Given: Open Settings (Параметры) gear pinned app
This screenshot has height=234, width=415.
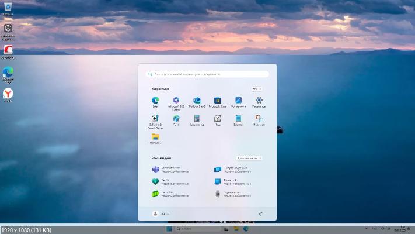Looking at the screenshot, I should click(x=259, y=102).
